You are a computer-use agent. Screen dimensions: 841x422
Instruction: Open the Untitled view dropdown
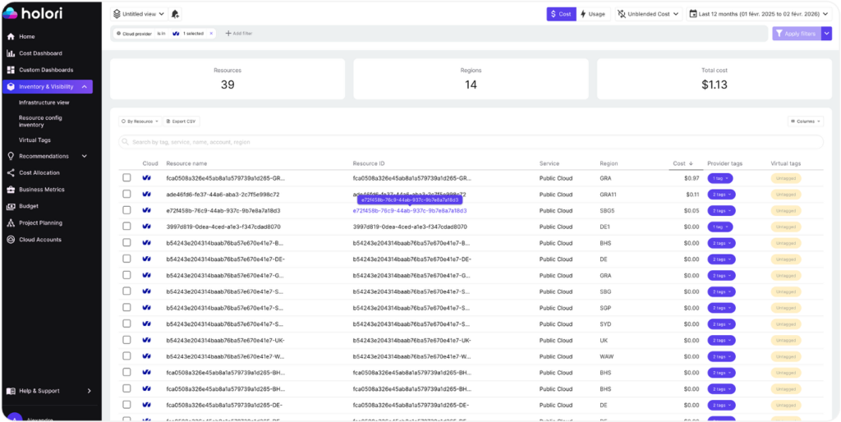138,14
